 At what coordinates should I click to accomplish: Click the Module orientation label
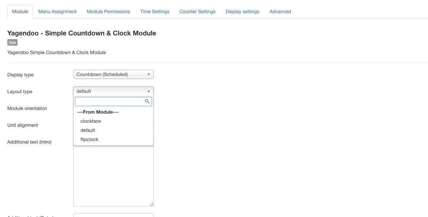pyautogui.click(x=27, y=108)
